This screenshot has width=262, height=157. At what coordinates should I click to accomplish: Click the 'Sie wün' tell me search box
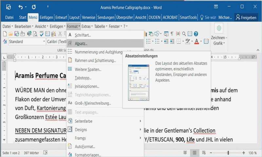pos(208,17)
